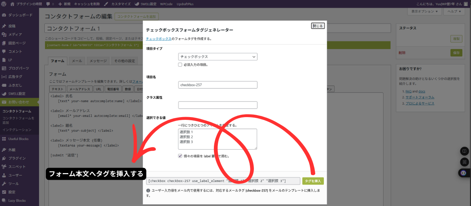Image resolution: width=471 pixels, height=206 pixels.
Task: Open the Users menu icon
Action: click(x=4, y=175)
